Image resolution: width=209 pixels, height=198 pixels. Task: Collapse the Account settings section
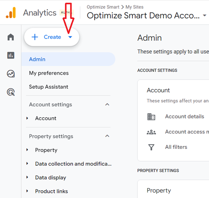coord(107,105)
